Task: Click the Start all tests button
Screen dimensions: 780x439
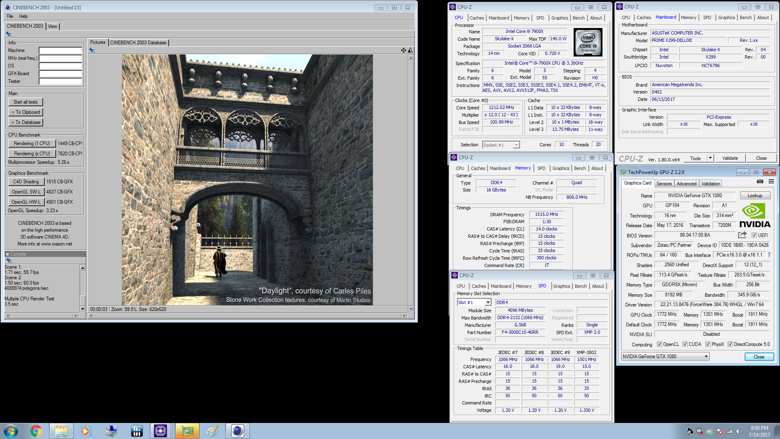Action: click(x=26, y=102)
